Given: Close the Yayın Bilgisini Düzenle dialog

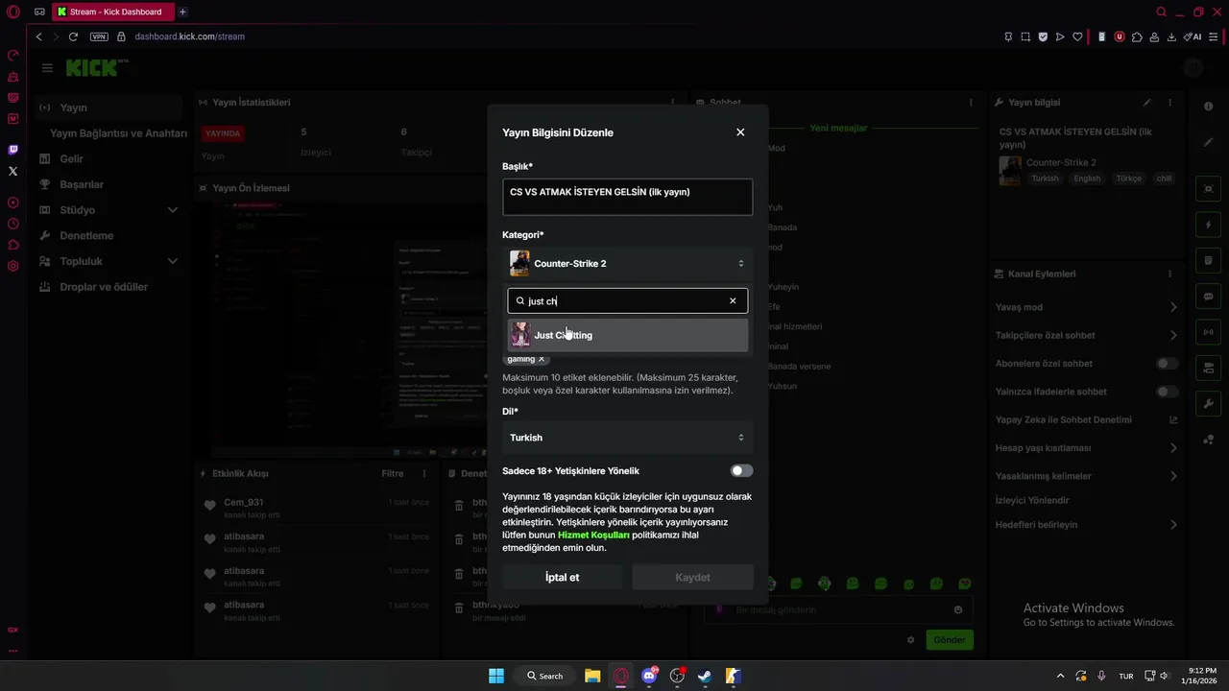Looking at the screenshot, I should coord(740,132).
